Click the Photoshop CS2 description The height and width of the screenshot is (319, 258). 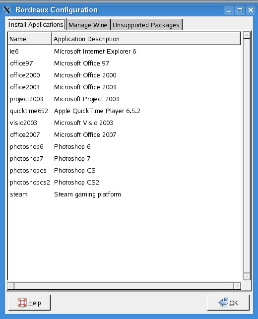(x=76, y=182)
